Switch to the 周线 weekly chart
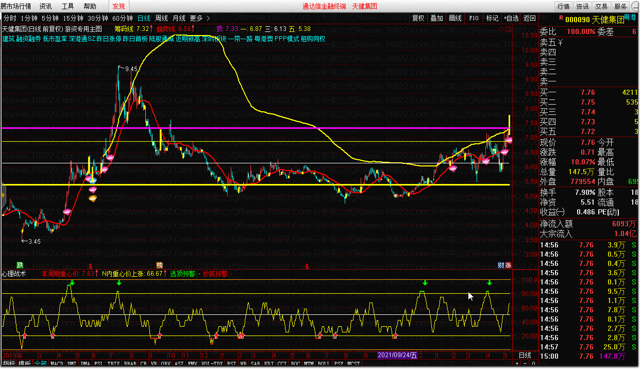This screenshot has width=641, height=369. 162,18
